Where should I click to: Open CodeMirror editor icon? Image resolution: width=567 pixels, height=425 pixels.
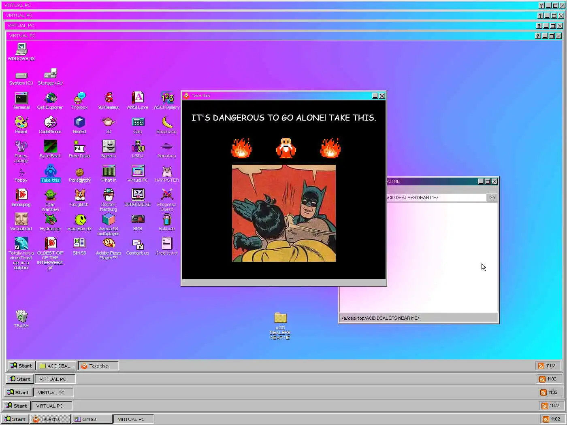coord(50,125)
